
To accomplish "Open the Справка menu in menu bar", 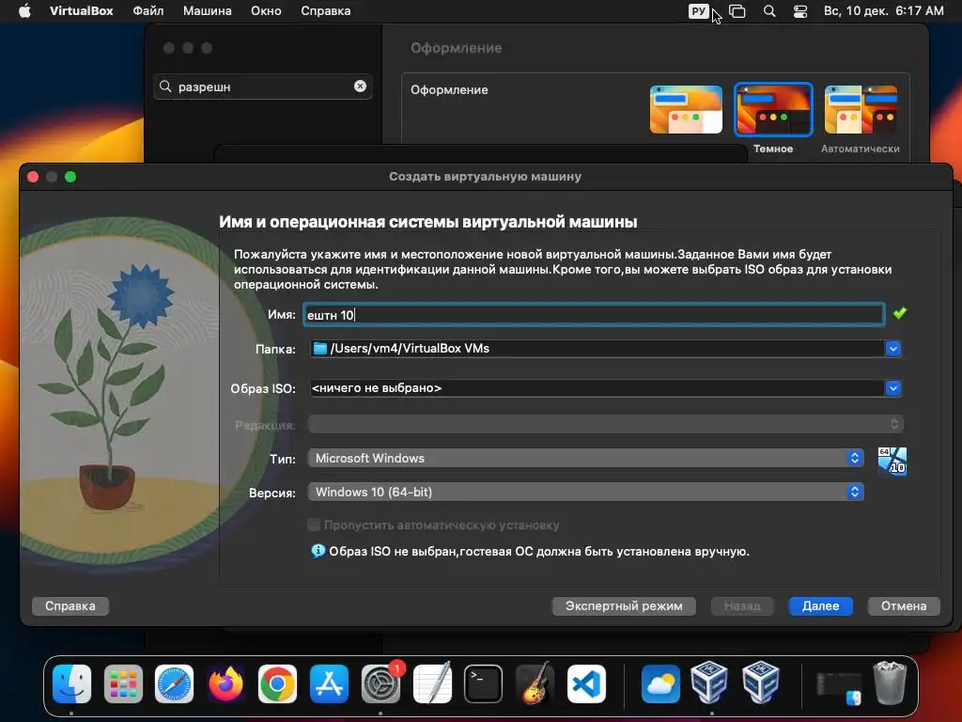I will click(x=326, y=11).
